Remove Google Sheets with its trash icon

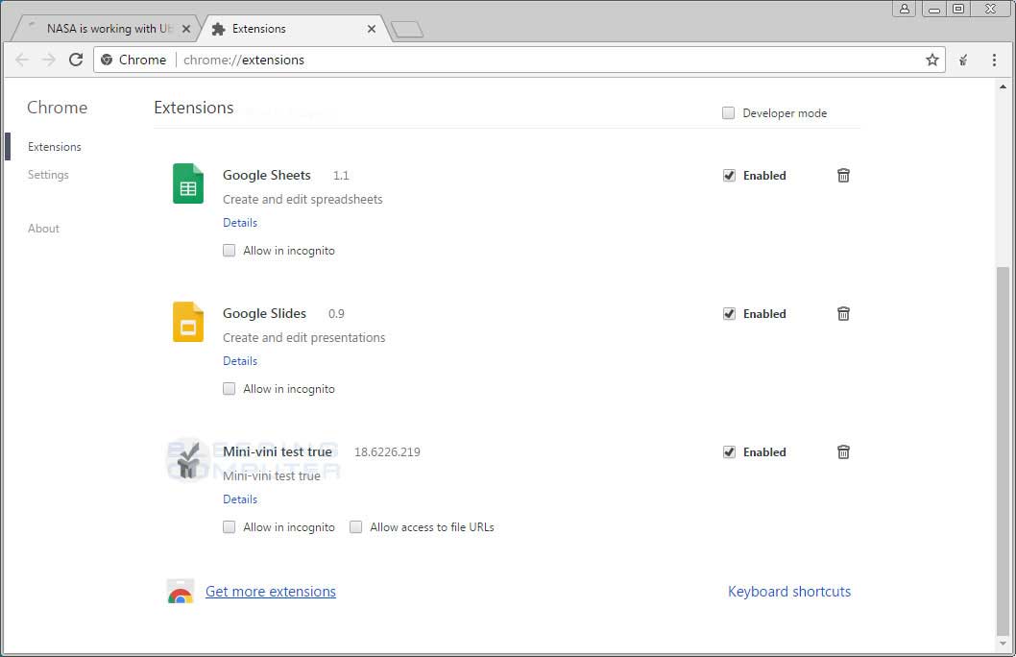(x=843, y=176)
